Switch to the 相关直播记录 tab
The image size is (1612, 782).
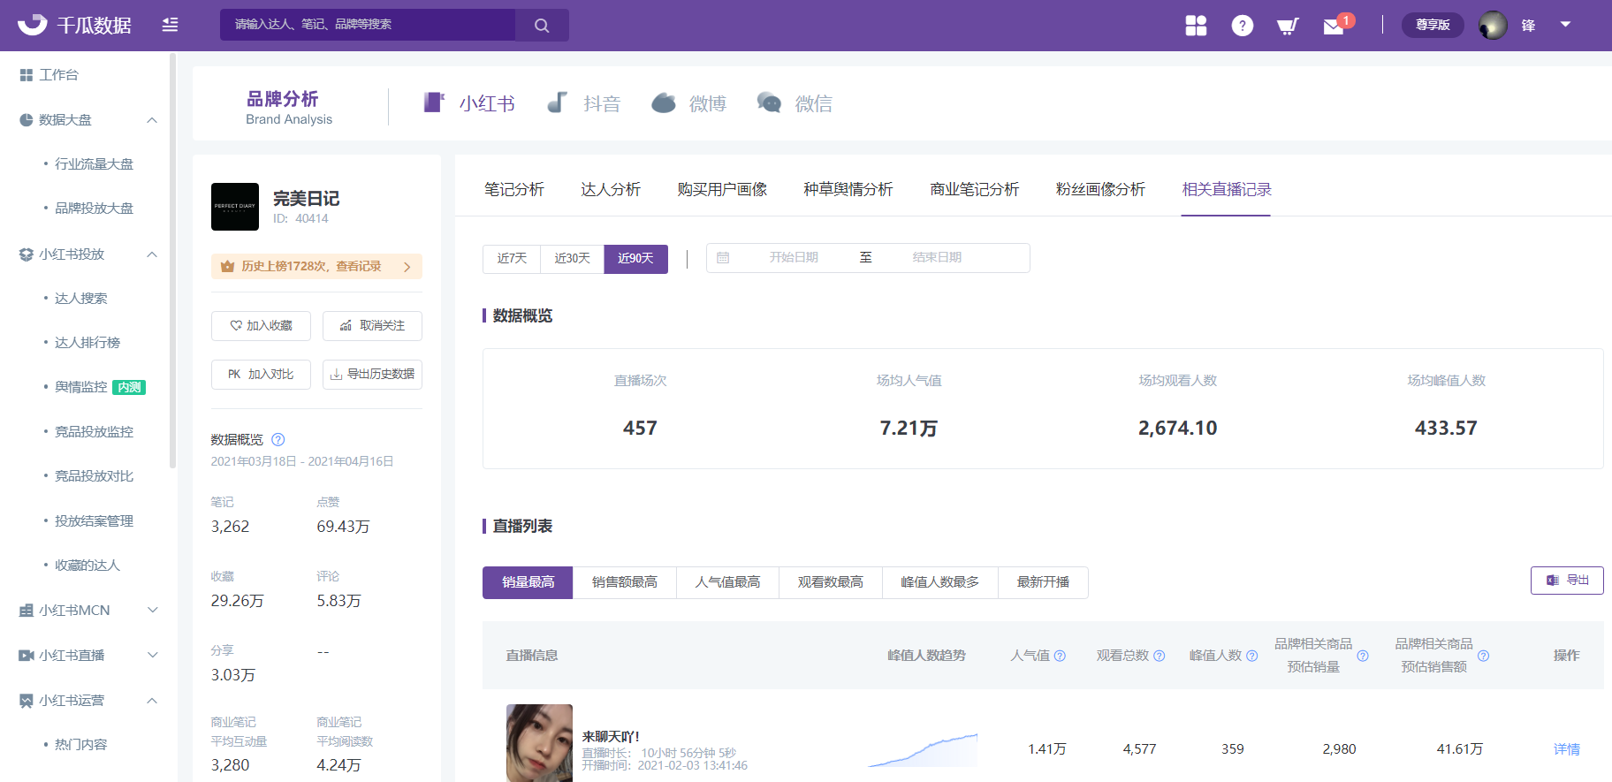[x=1227, y=189]
